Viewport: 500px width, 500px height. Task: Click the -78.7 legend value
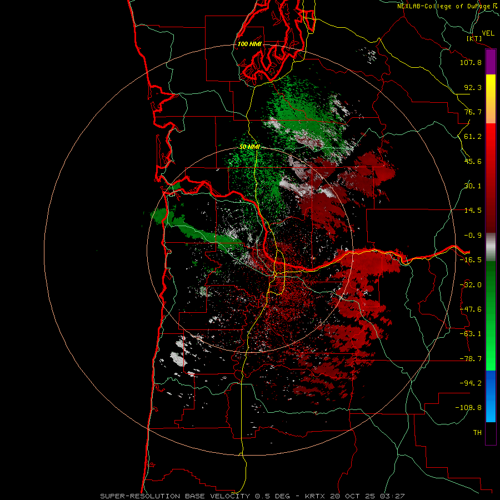coord(471,359)
